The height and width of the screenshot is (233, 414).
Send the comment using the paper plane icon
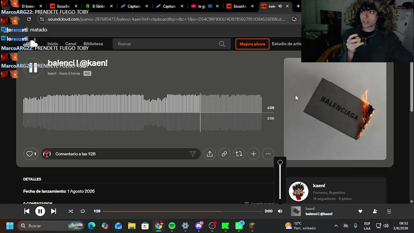point(193,154)
